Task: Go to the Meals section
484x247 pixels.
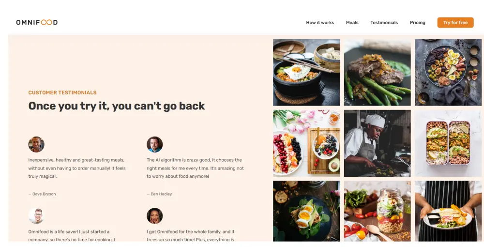Action: [x=352, y=23]
